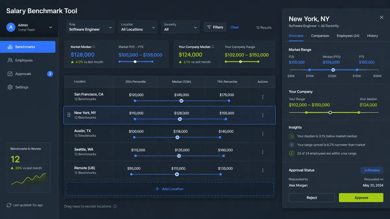Open actions menu for San Francisco, CA row
Image resolution: width=390 pixels, height=219 pixels.
coord(263,97)
